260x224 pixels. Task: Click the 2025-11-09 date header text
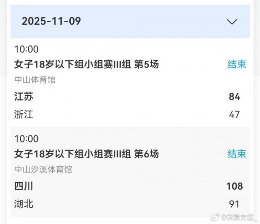point(51,21)
